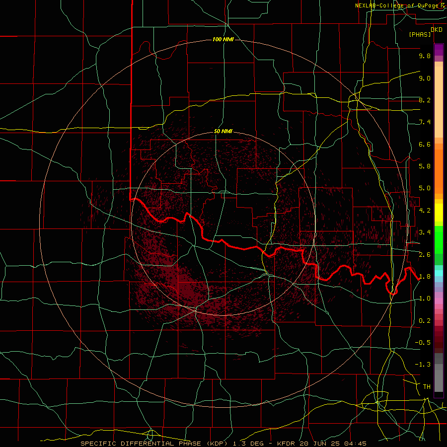The width and height of the screenshot is (447, 447).
Task: Select the [PHAS] legend unit label
Action: click(x=420, y=35)
